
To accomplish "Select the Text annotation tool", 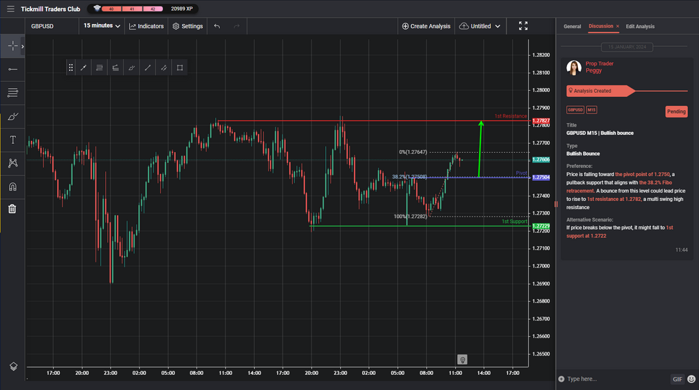I will (x=12, y=140).
